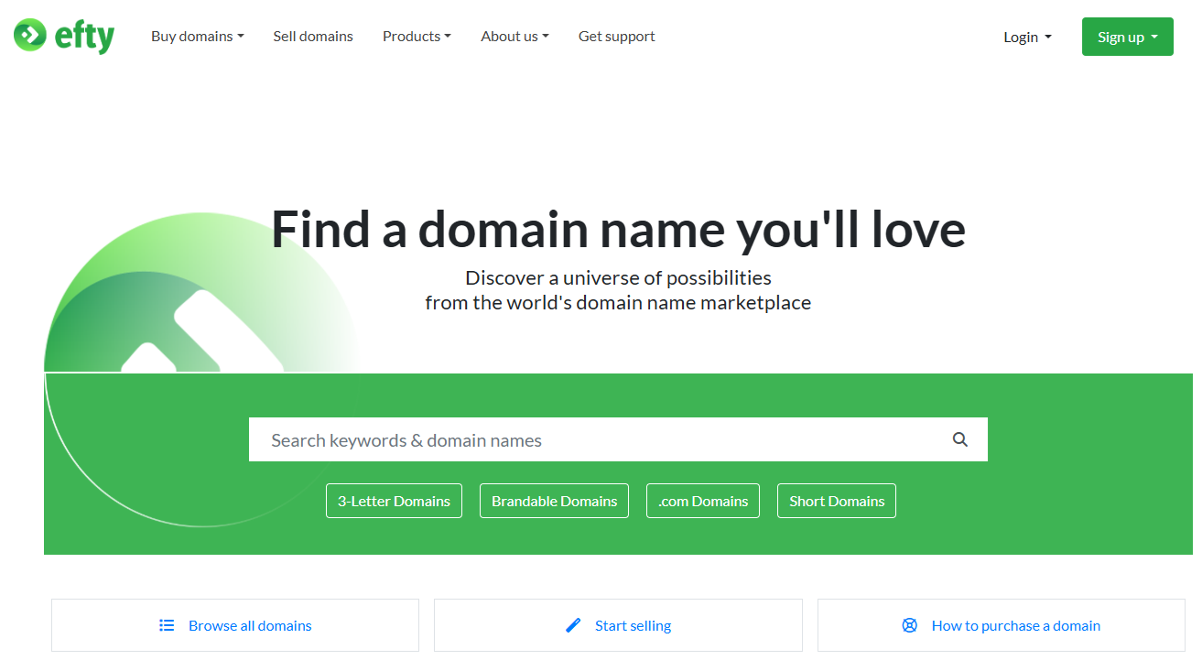Focus the Search keywords & domain names field
The width and height of the screenshot is (1202, 660).
click(595, 440)
